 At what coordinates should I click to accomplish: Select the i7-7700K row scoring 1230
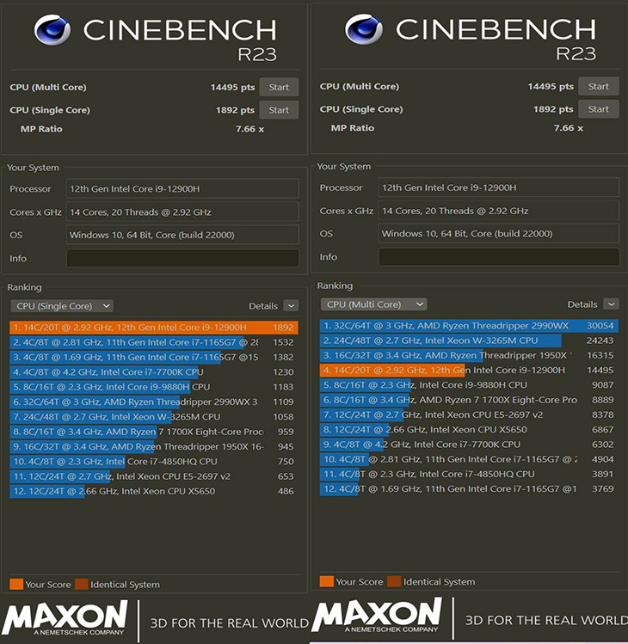(x=154, y=372)
